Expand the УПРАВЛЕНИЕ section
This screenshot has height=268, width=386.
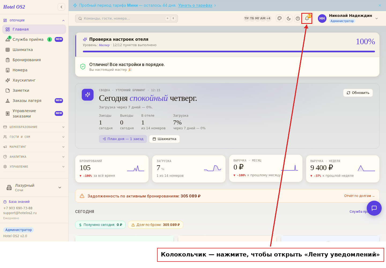pyautogui.click(x=34, y=167)
